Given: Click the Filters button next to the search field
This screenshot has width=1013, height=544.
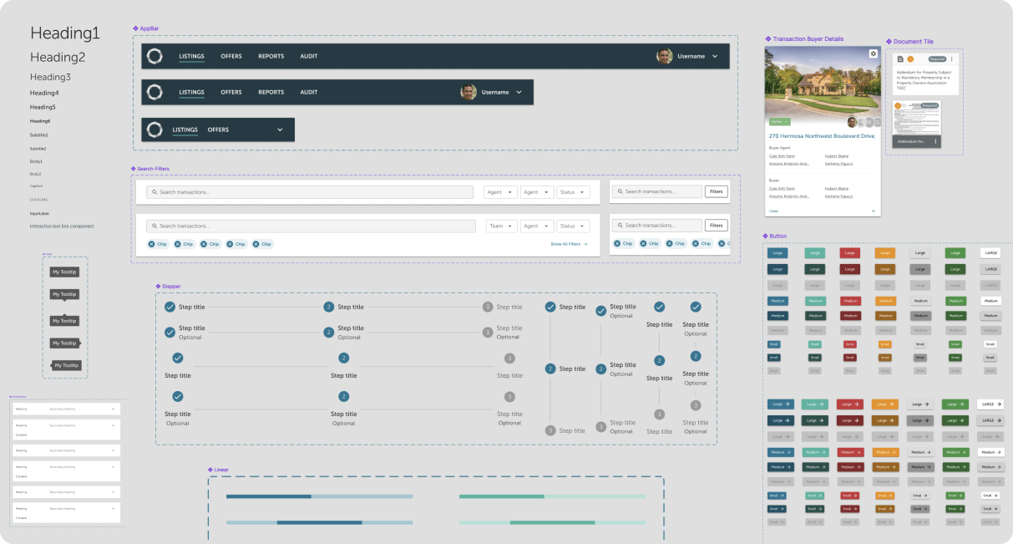Looking at the screenshot, I should pos(716,191).
